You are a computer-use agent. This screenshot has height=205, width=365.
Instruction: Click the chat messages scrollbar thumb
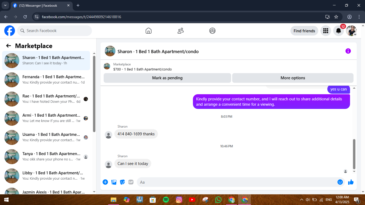tap(354, 154)
